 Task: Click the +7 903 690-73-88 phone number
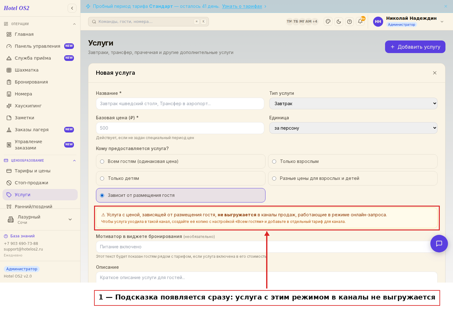pyautogui.click(x=21, y=244)
